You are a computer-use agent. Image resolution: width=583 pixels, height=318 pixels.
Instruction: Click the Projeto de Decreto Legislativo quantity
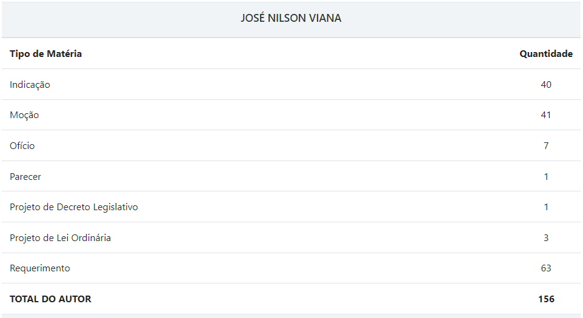546,207
